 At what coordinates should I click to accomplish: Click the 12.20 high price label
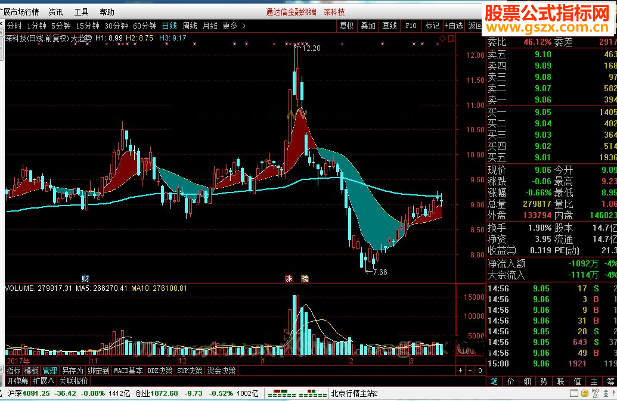click(311, 48)
